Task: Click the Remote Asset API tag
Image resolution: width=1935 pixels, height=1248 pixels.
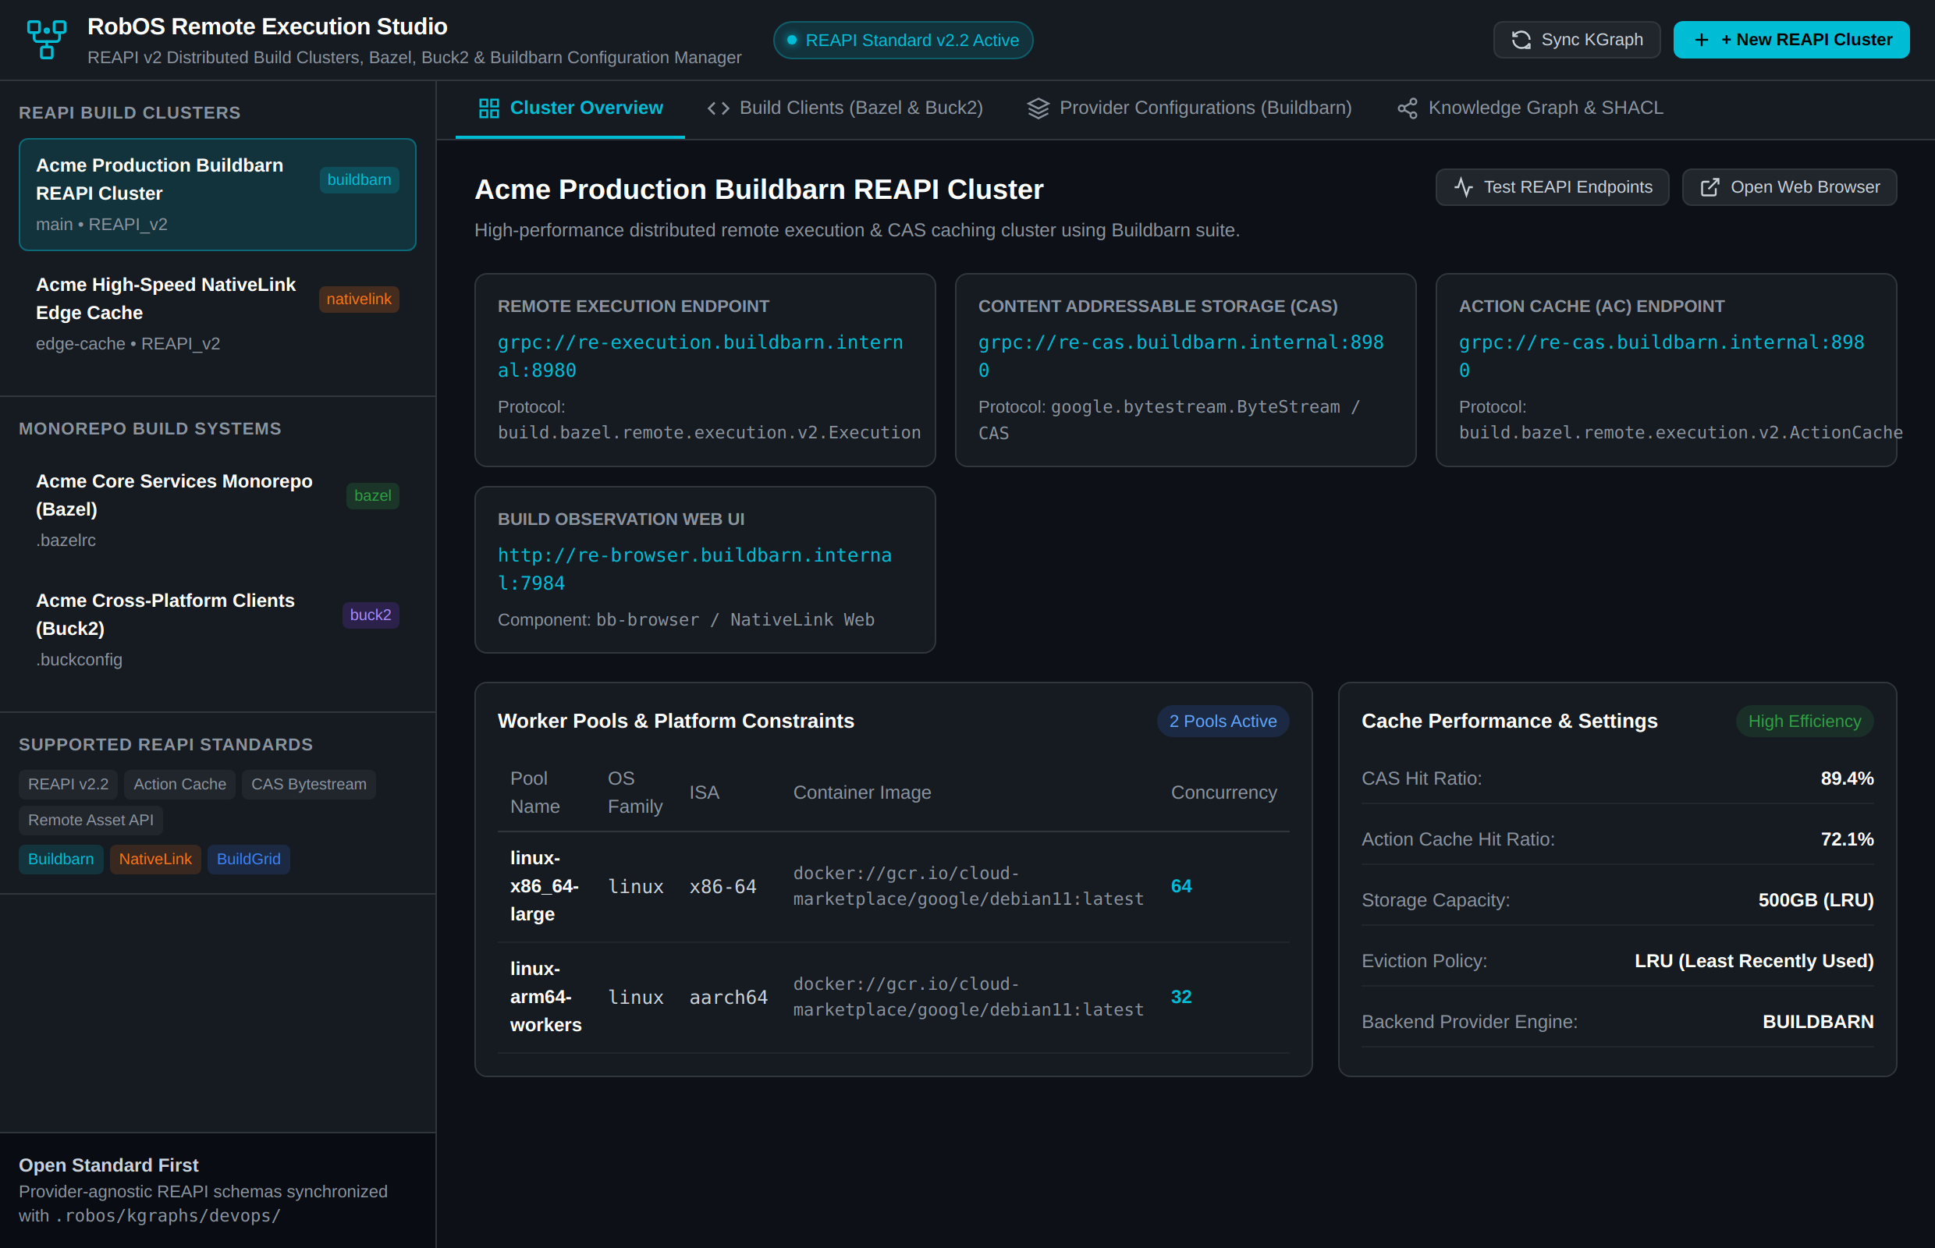Action: [x=91, y=820]
